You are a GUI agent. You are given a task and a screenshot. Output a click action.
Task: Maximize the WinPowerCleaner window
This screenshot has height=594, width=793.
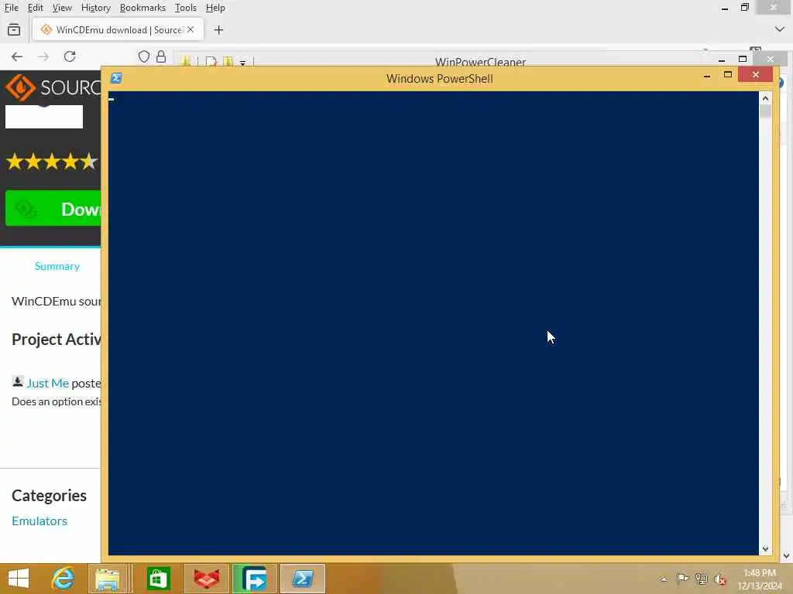pos(743,59)
